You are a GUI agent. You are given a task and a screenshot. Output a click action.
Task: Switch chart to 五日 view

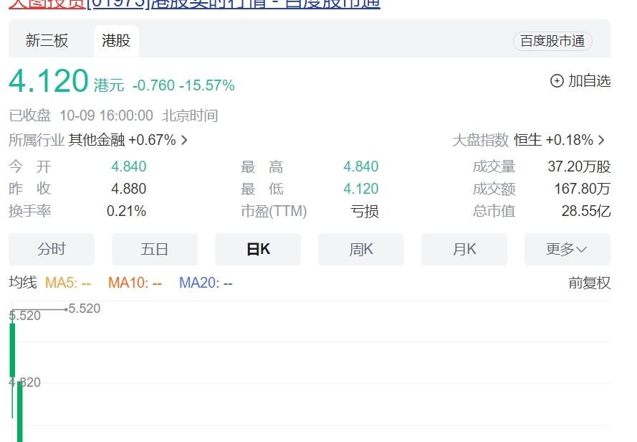[155, 250]
